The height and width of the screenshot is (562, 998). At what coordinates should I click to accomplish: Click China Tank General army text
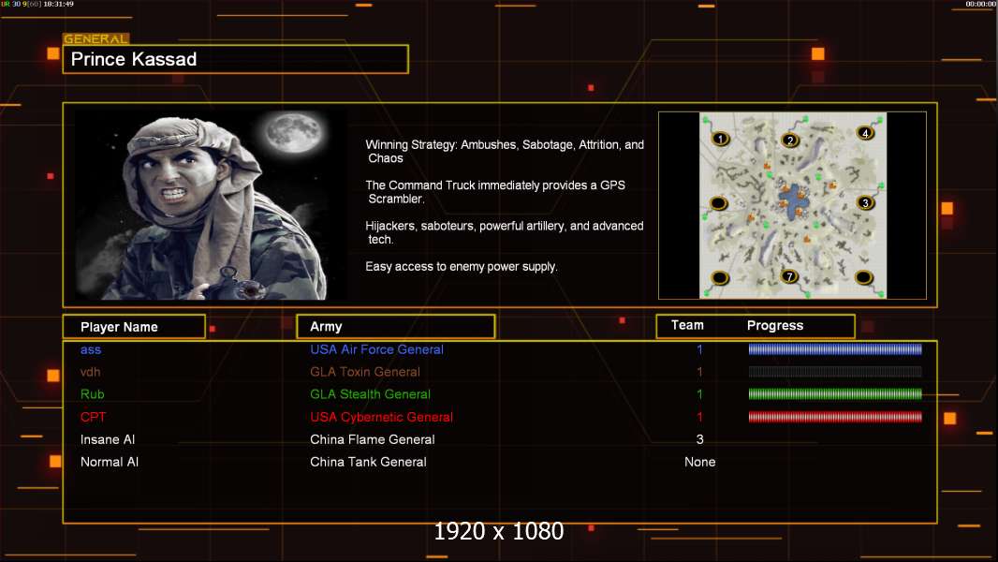click(x=368, y=462)
